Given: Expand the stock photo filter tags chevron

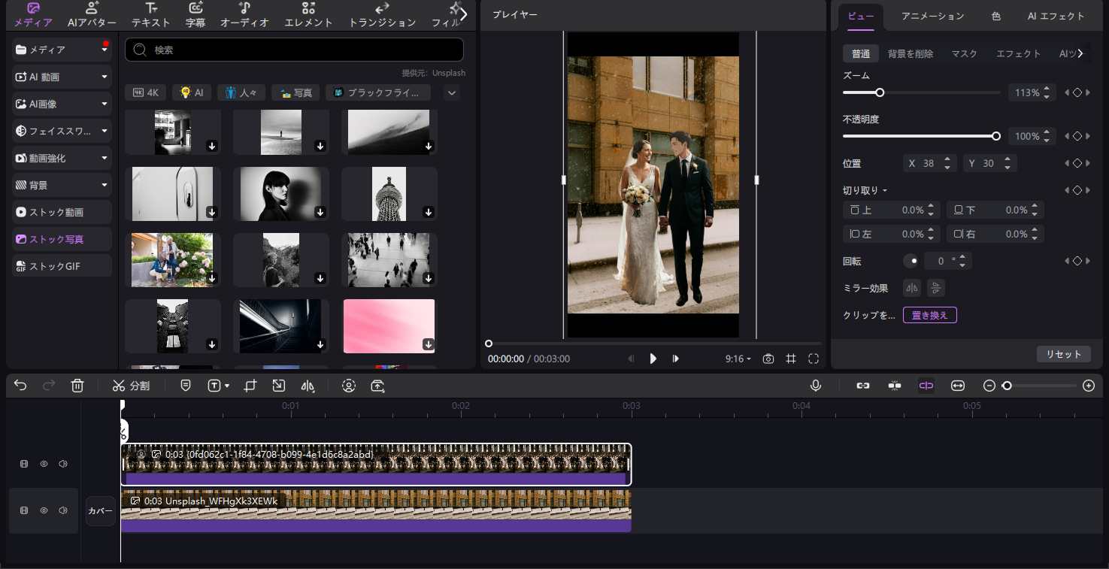Looking at the screenshot, I should point(451,93).
